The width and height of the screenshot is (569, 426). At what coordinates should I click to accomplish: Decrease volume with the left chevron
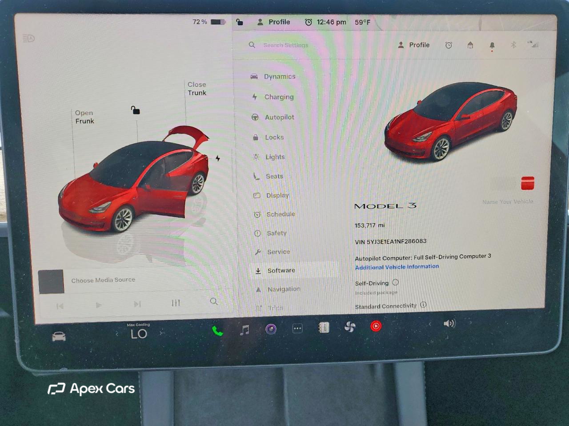(430, 324)
